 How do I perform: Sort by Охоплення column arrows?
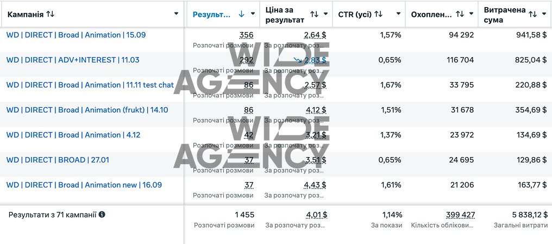pos(460,14)
